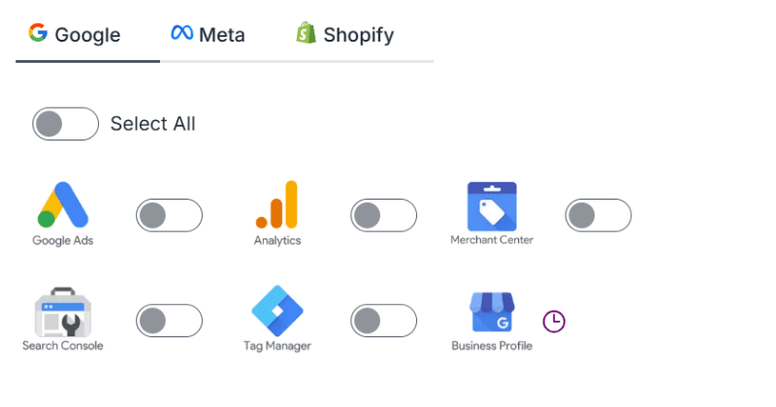The image size is (776, 407).
Task: Enable the Analytics toggle switch
Action: pos(383,215)
